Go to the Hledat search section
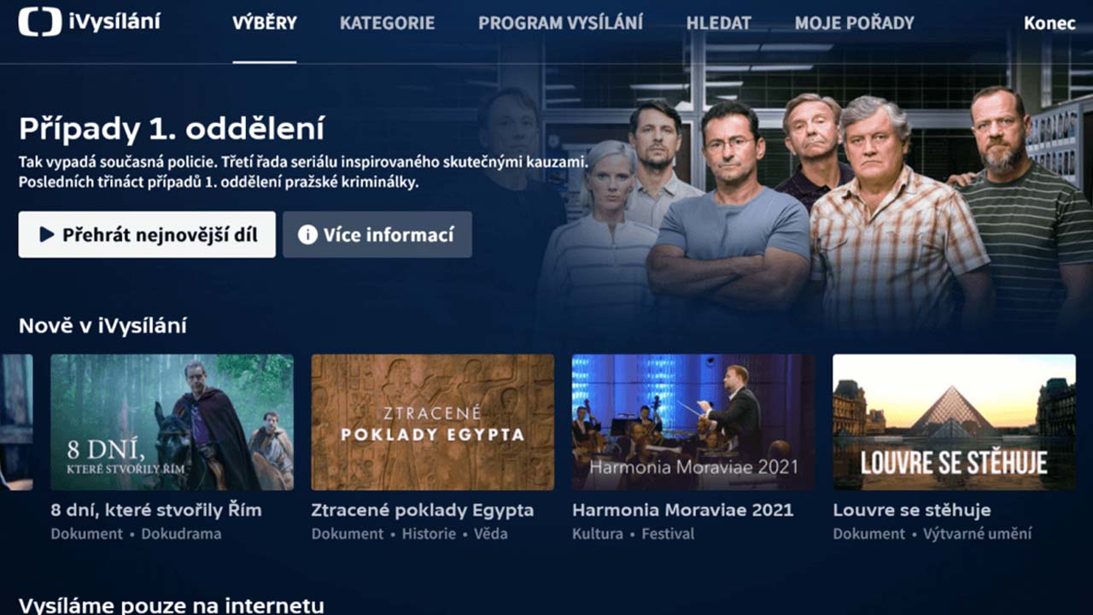The height and width of the screenshot is (615, 1093). [x=719, y=23]
